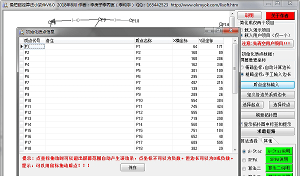Click the 求最短路 button
The image size is (300, 183).
[267, 131]
